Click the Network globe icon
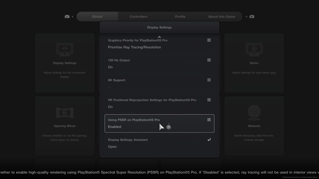The height and width of the screenshot is (179, 319). pos(254,112)
